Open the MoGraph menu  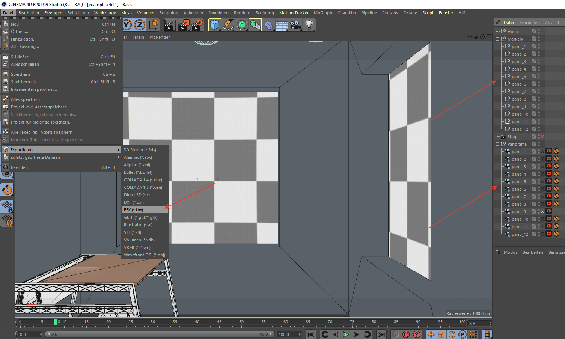tap(323, 12)
